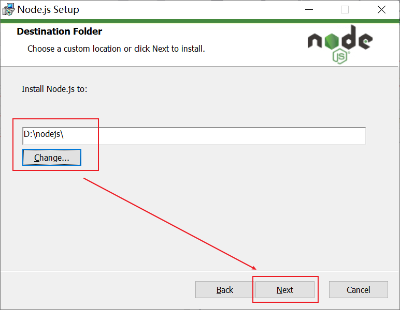This screenshot has height=310, width=400.
Task: Go back with the Back button
Action: (224, 290)
